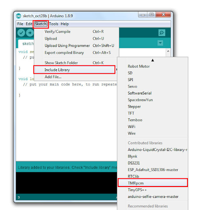Click the editor scrollbar up arrow
This screenshot has height=210, width=202.
click(x=168, y=51)
